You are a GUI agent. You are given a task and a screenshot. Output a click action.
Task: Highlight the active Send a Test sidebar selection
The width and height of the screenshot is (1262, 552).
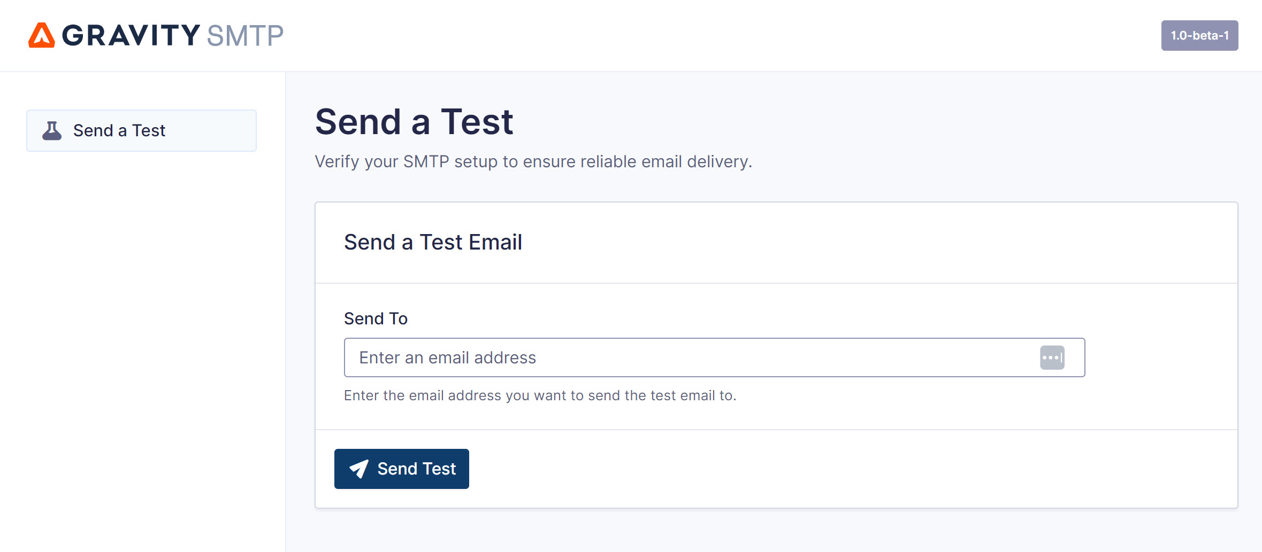click(141, 130)
